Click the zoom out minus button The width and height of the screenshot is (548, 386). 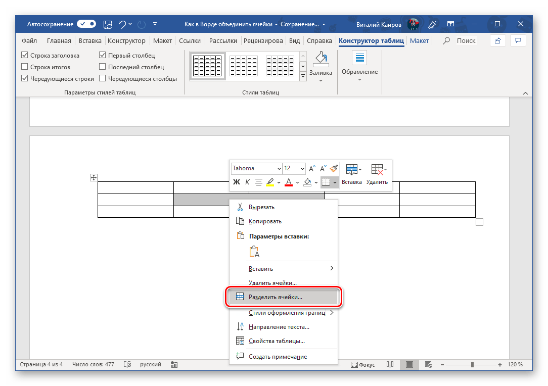(x=442, y=364)
